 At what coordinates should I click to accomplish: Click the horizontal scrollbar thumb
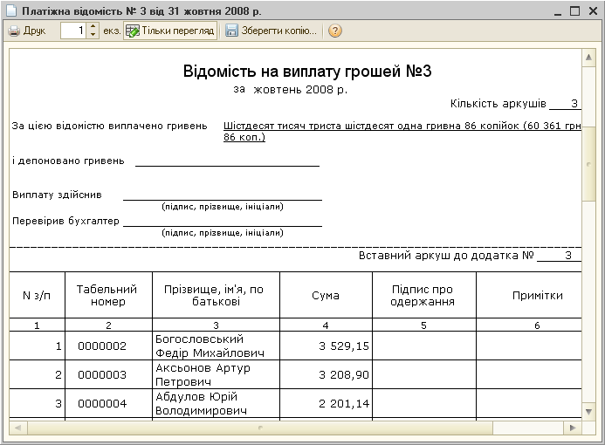point(260,428)
